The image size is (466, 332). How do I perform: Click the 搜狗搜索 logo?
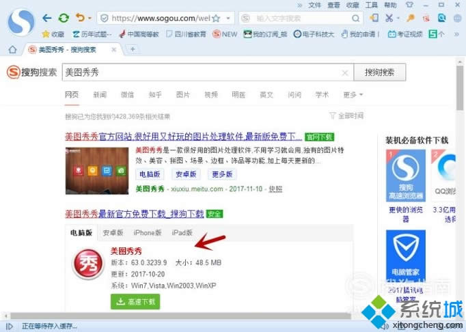click(x=32, y=72)
